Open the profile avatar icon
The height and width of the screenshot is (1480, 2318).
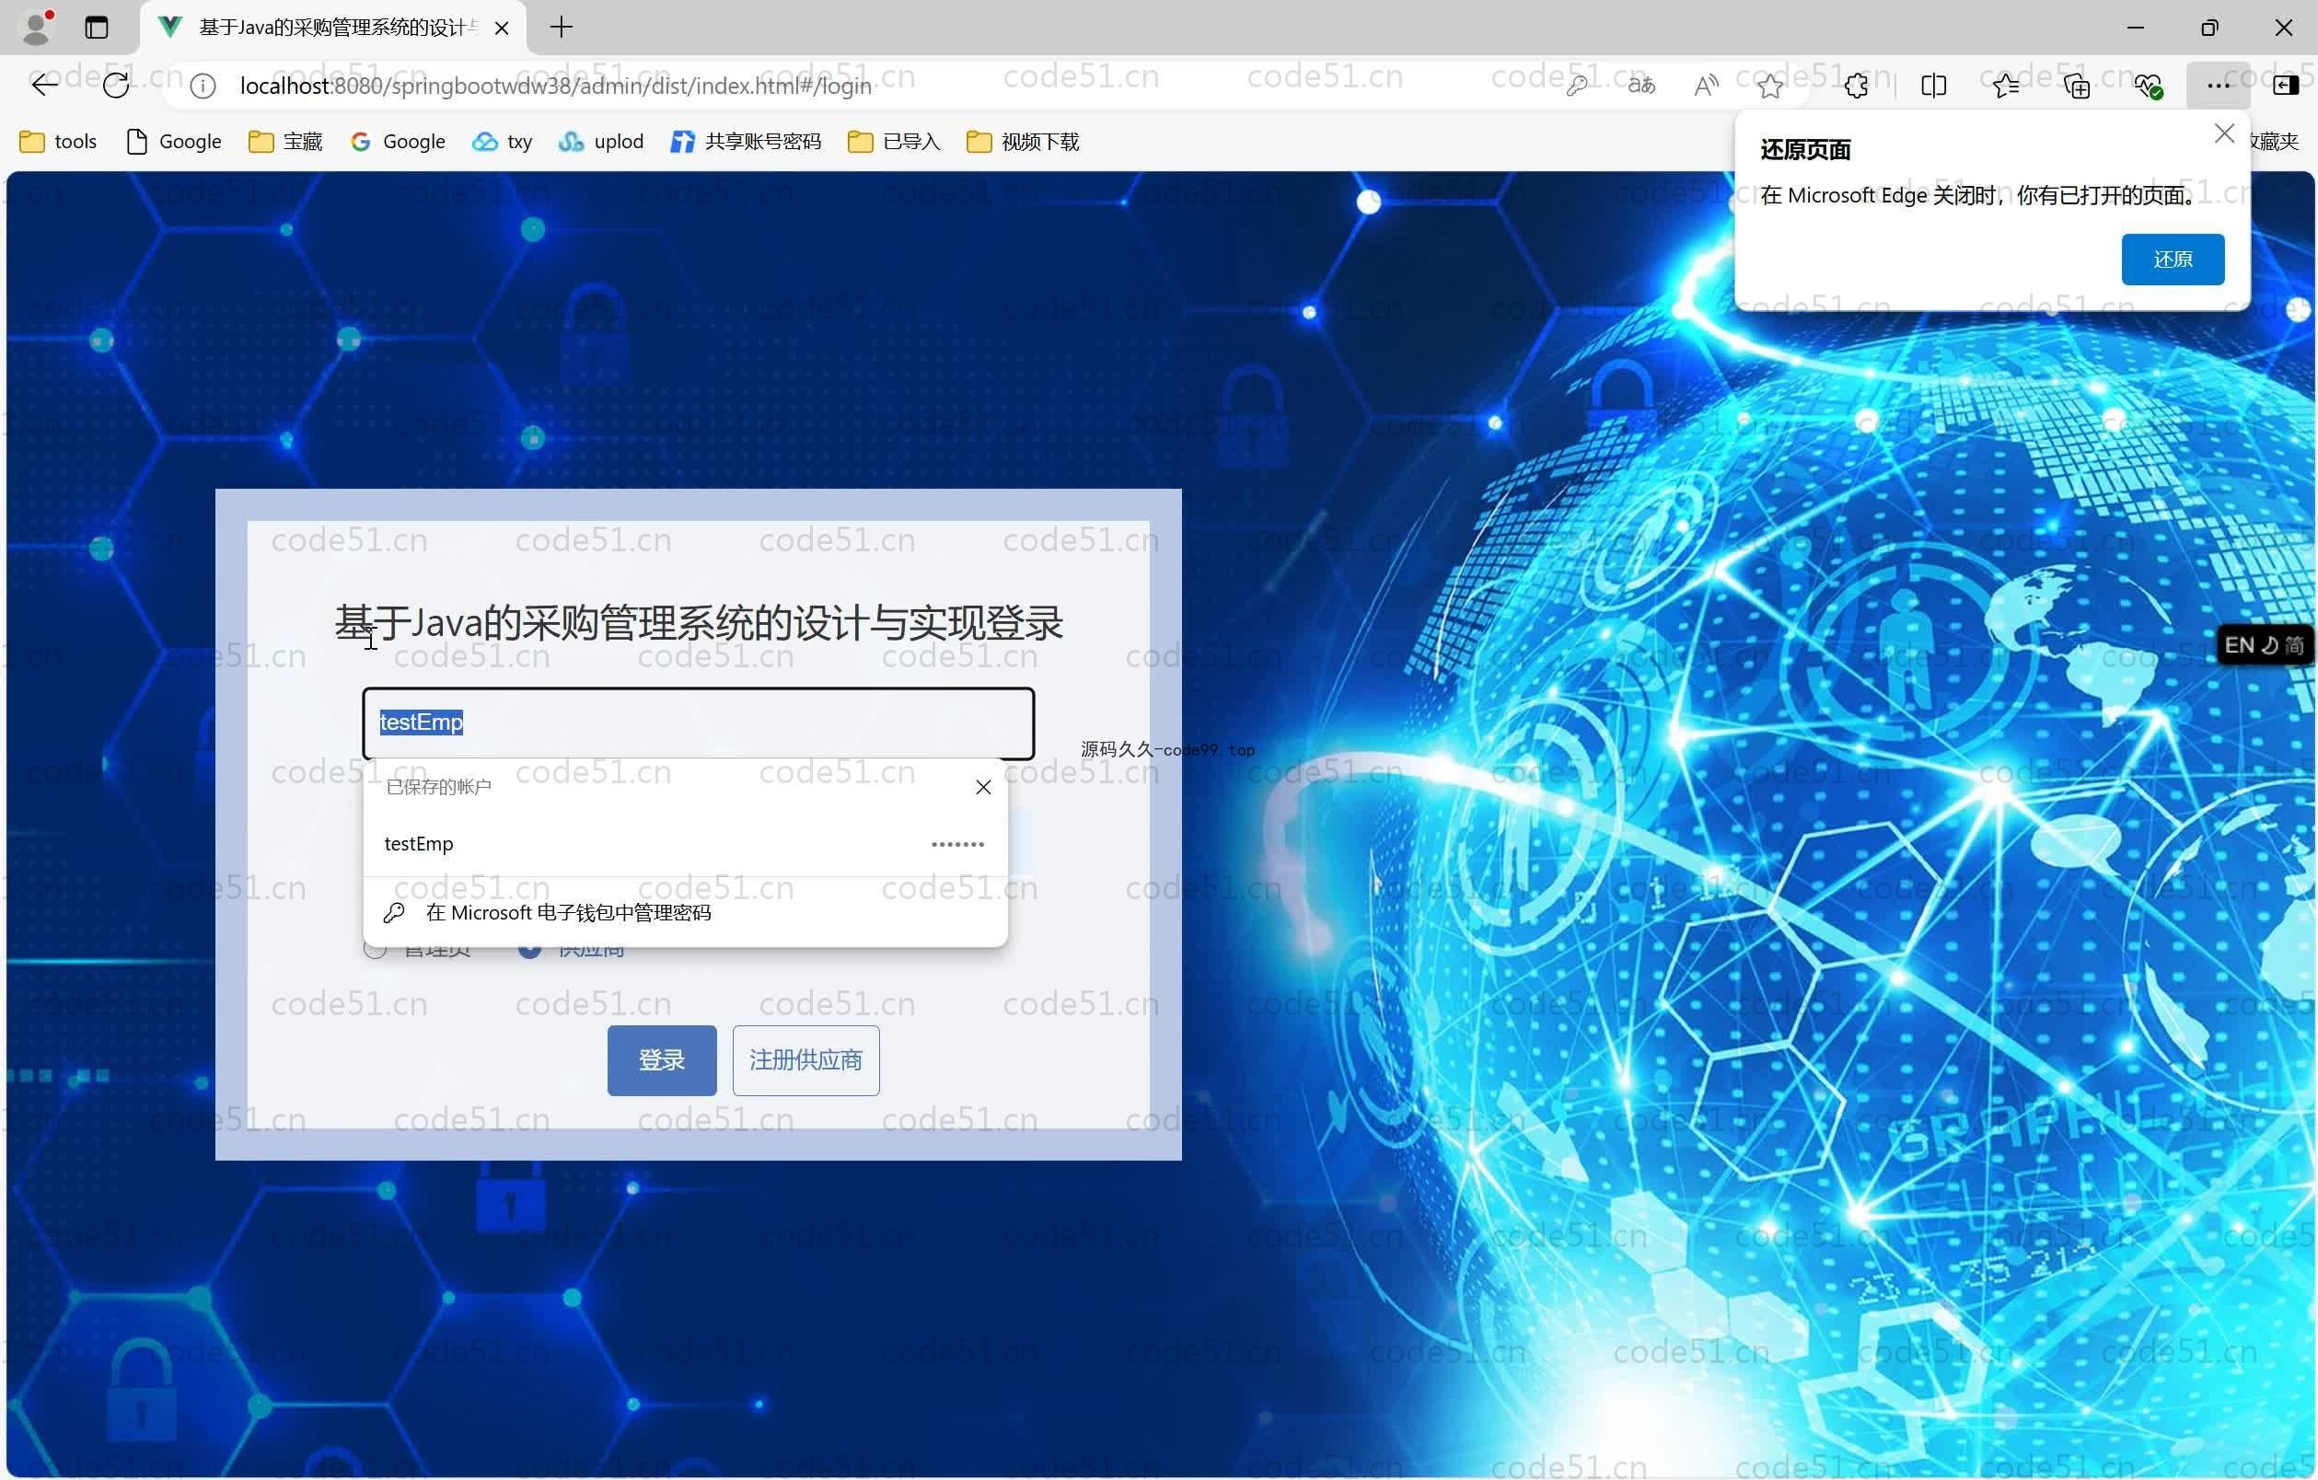point(37,27)
